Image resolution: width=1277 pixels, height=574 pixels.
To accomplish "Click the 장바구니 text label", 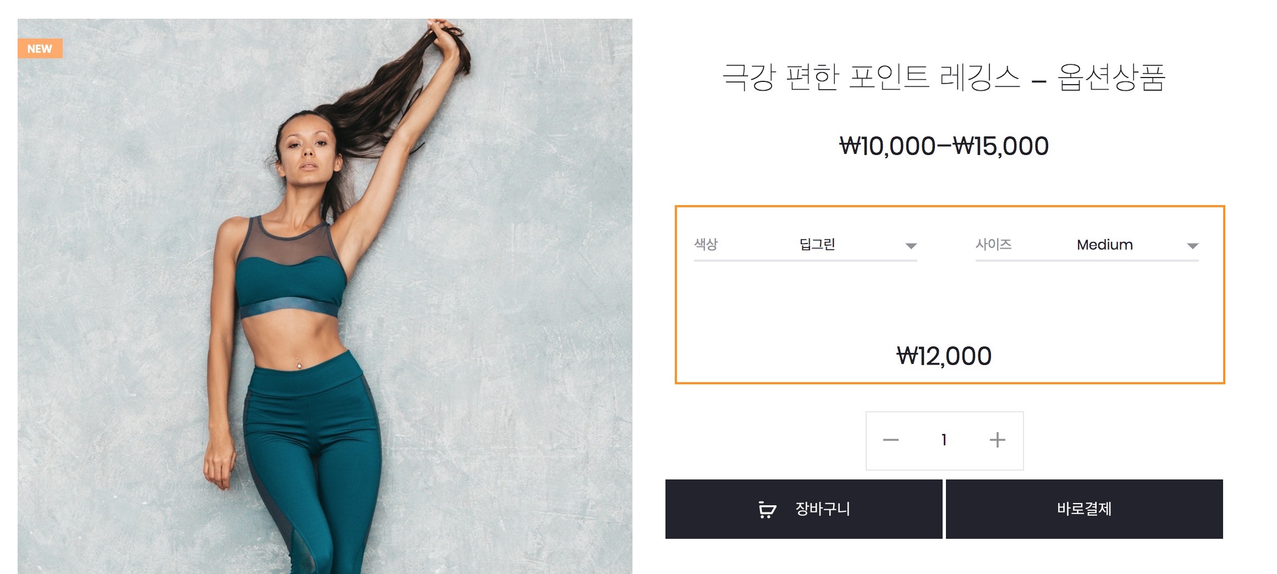I will (x=823, y=509).
